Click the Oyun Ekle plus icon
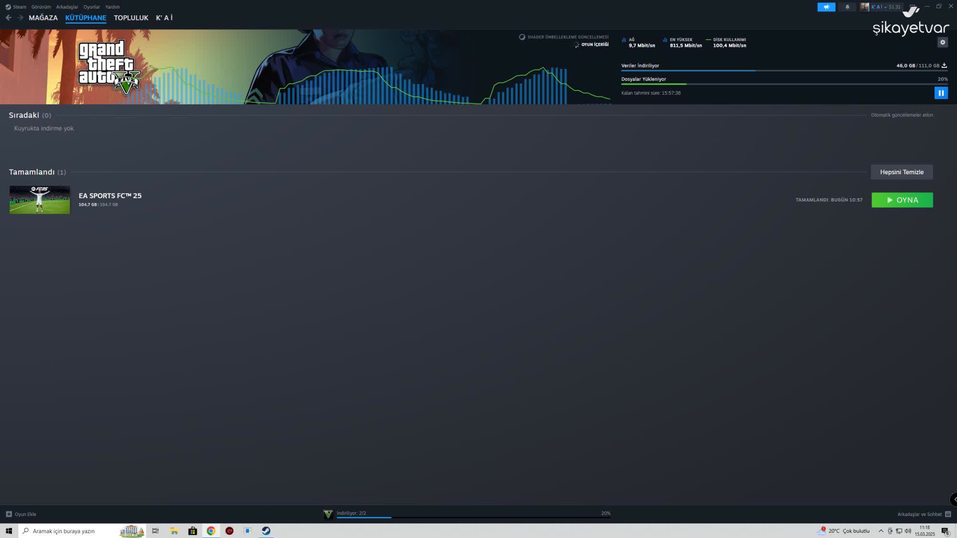Viewport: 957px width, 538px height. click(9, 514)
